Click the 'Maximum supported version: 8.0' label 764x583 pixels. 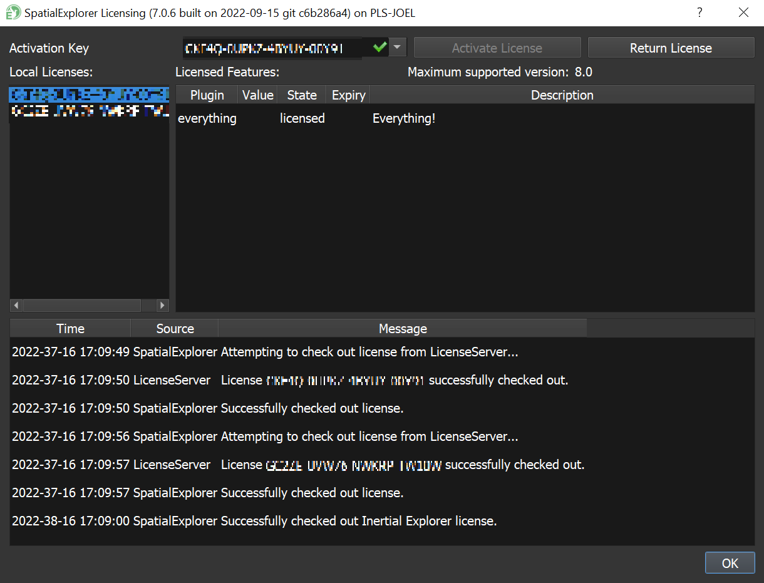[x=500, y=72]
